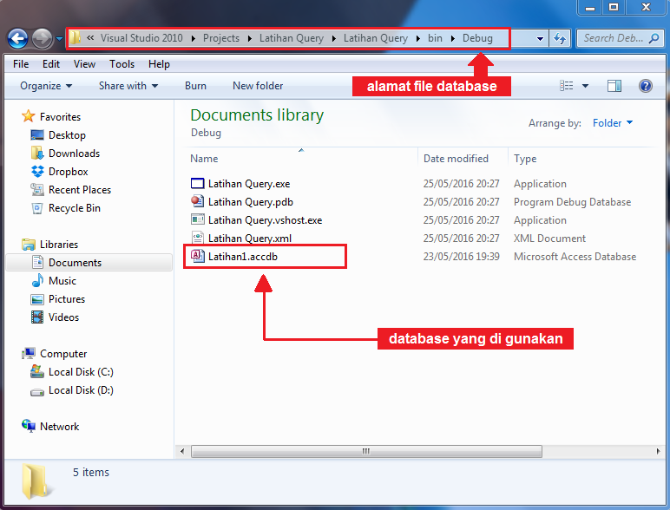Open Recent Places

(80, 190)
